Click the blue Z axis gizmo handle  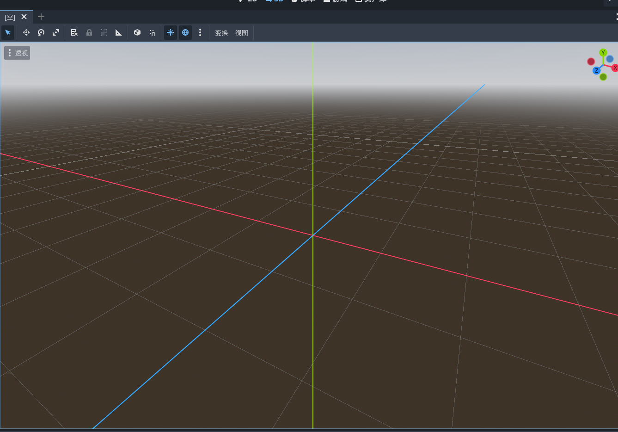(x=596, y=71)
